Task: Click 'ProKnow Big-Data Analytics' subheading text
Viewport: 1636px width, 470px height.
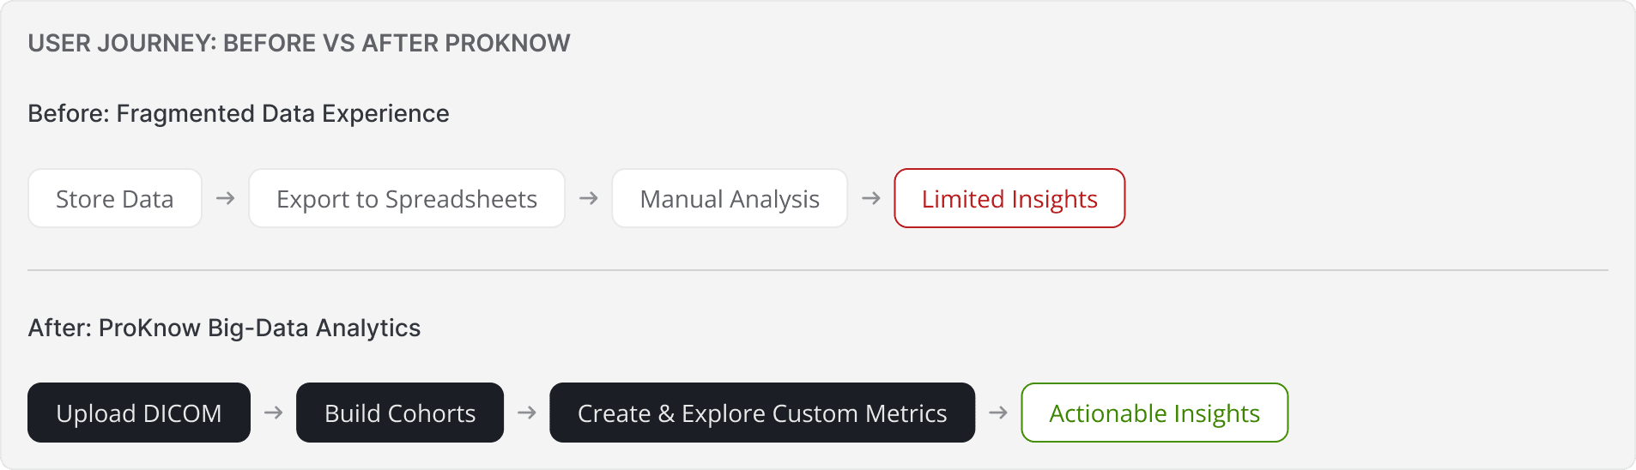Action: (259, 328)
